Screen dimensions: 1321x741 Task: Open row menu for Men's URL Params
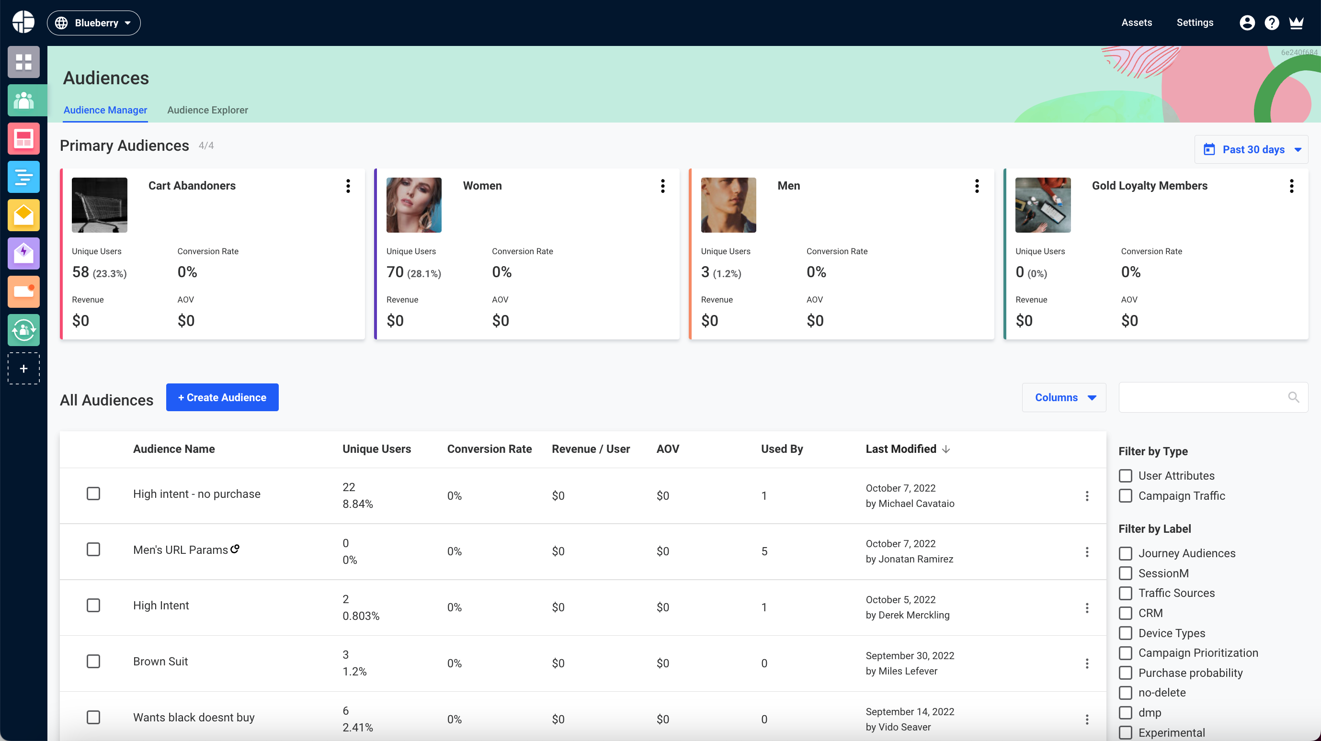[x=1087, y=551]
